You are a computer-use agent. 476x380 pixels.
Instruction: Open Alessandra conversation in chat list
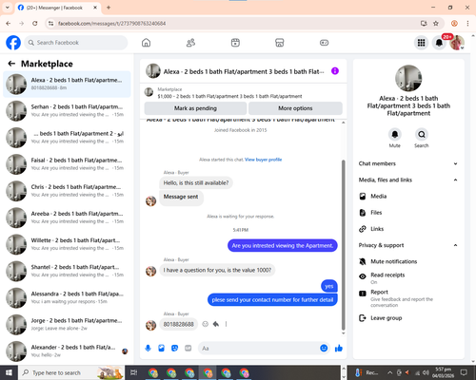(67, 298)
